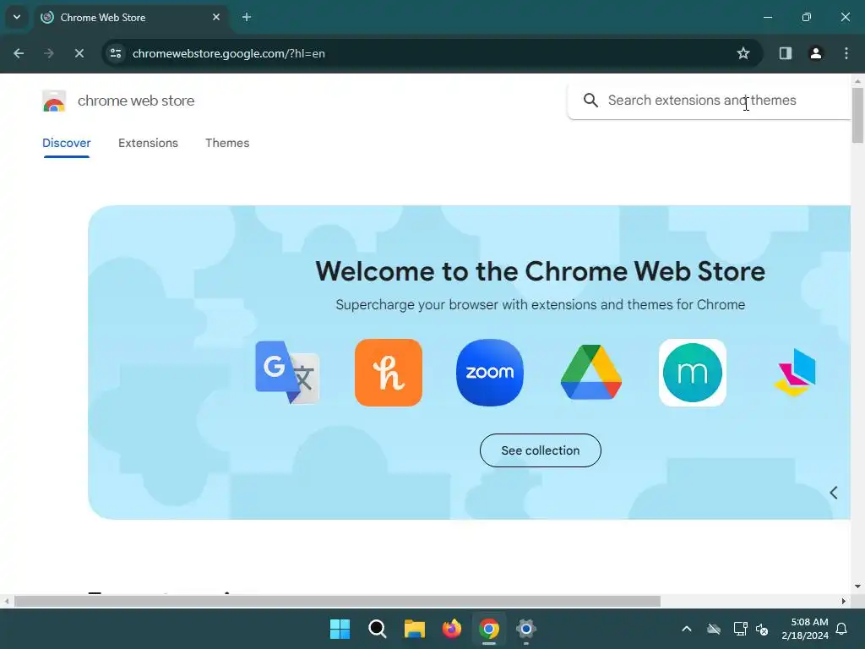Viewport: 865px width, 649px height.
Task: Open the colorful layered extension icon at the banner edge
Action: pos(795,373)
